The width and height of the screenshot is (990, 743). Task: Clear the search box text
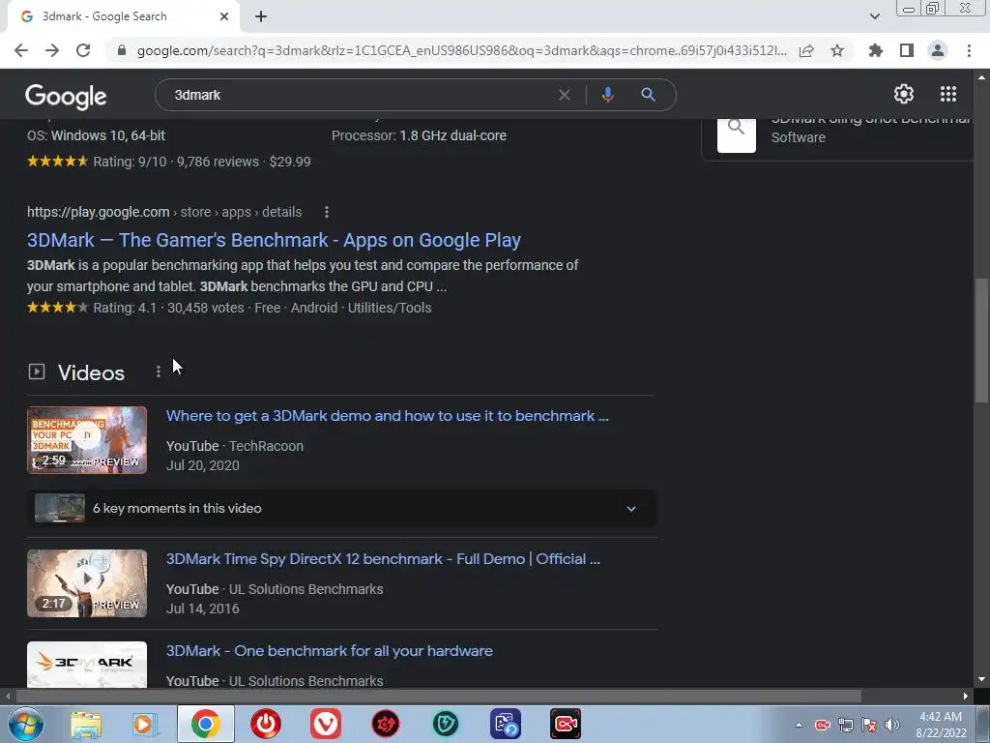click(565, 95)
